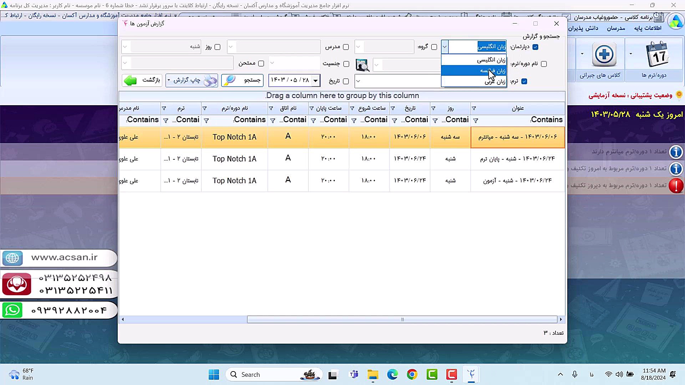This screenshot has height=385, width=685.
Task: Toggle the دپارتمان checkbox
Action: pyautogui.click(x=535, y=47)
